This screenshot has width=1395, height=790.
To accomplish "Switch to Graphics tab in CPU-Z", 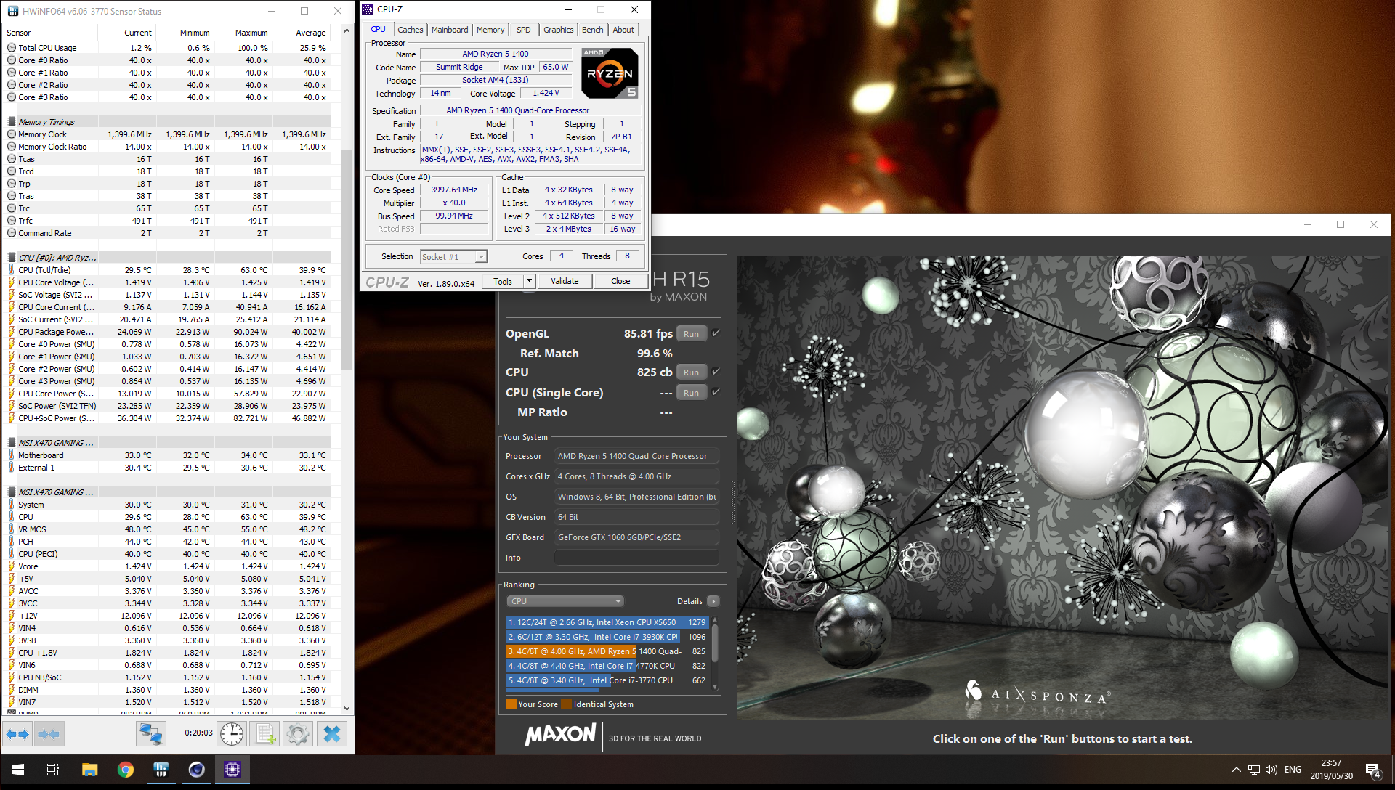I will click(559, 30).
